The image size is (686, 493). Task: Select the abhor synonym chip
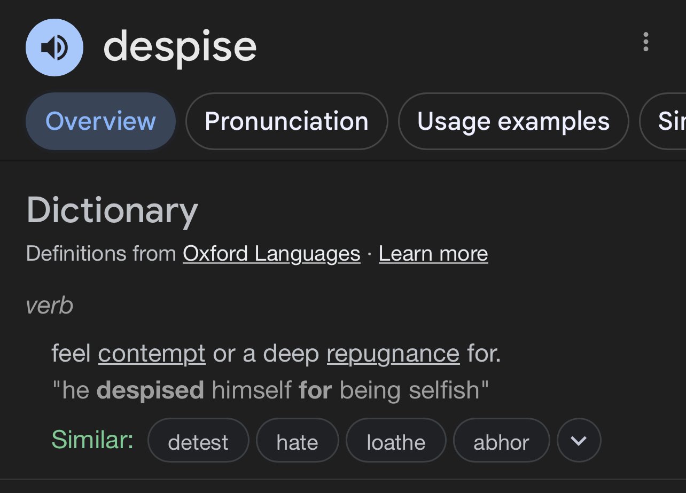[x=501, y=442]
